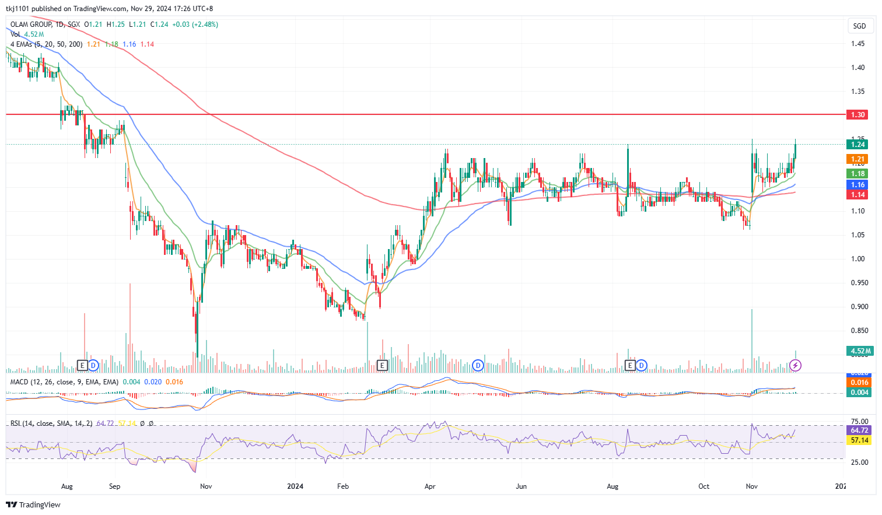Click the TradingView logo at bottom left
This screenshot has width=882, height=515.
click(33, 505)
